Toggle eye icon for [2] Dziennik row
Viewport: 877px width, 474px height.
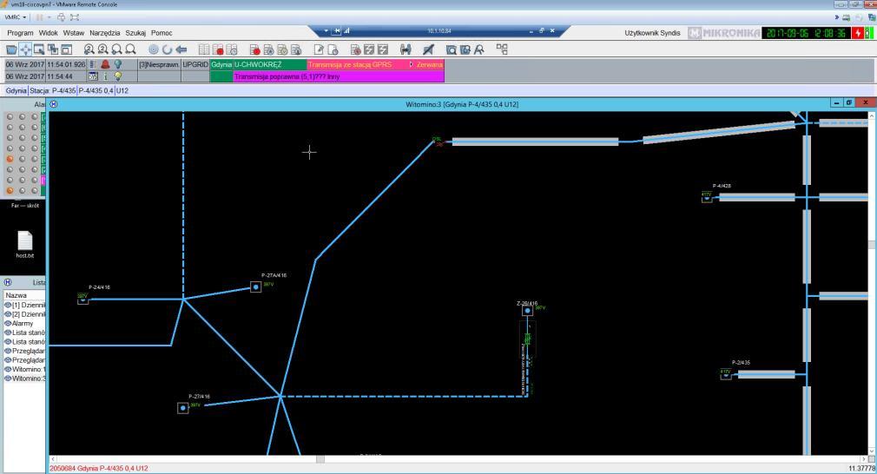[x=8, y=314]
